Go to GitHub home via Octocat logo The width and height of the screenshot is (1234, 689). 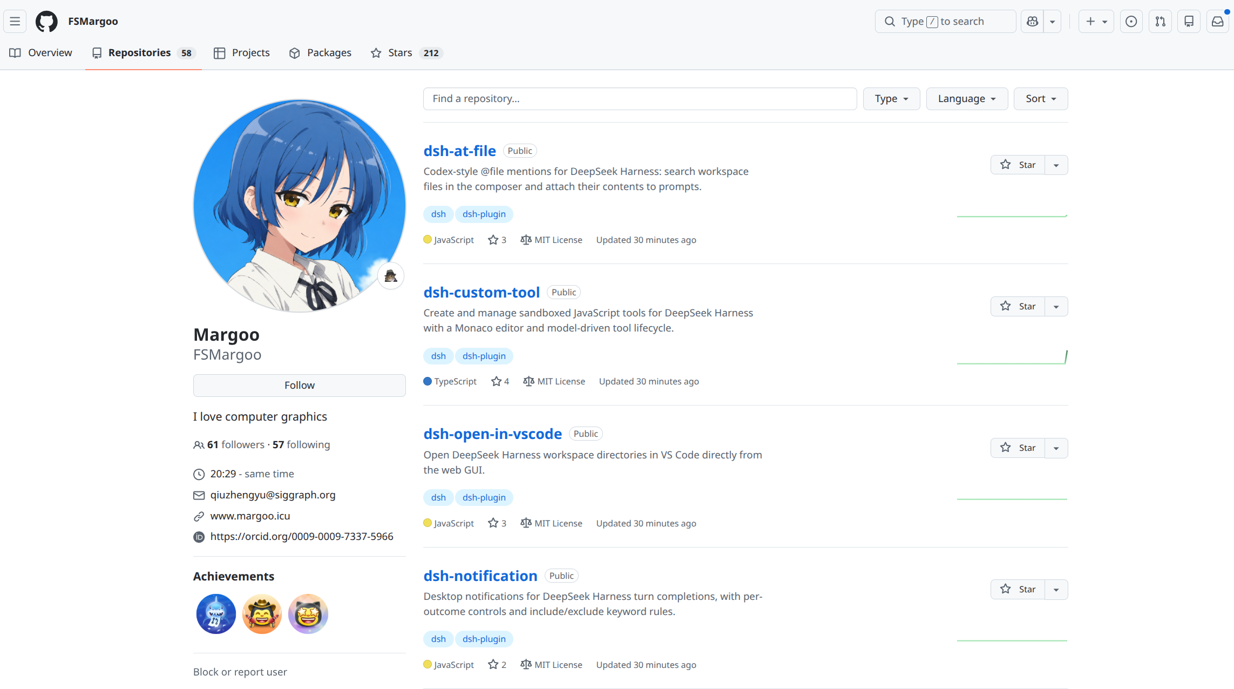click(46, 22)
